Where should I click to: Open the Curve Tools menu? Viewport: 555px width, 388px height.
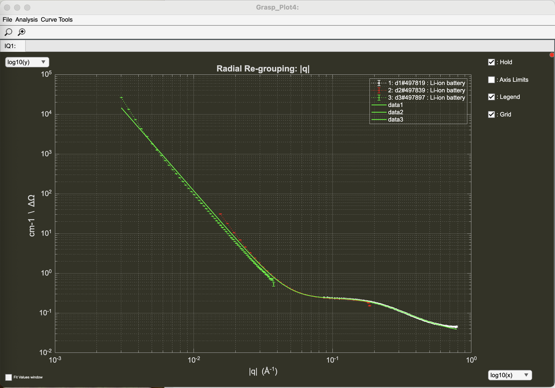click(x=56, y=20)
